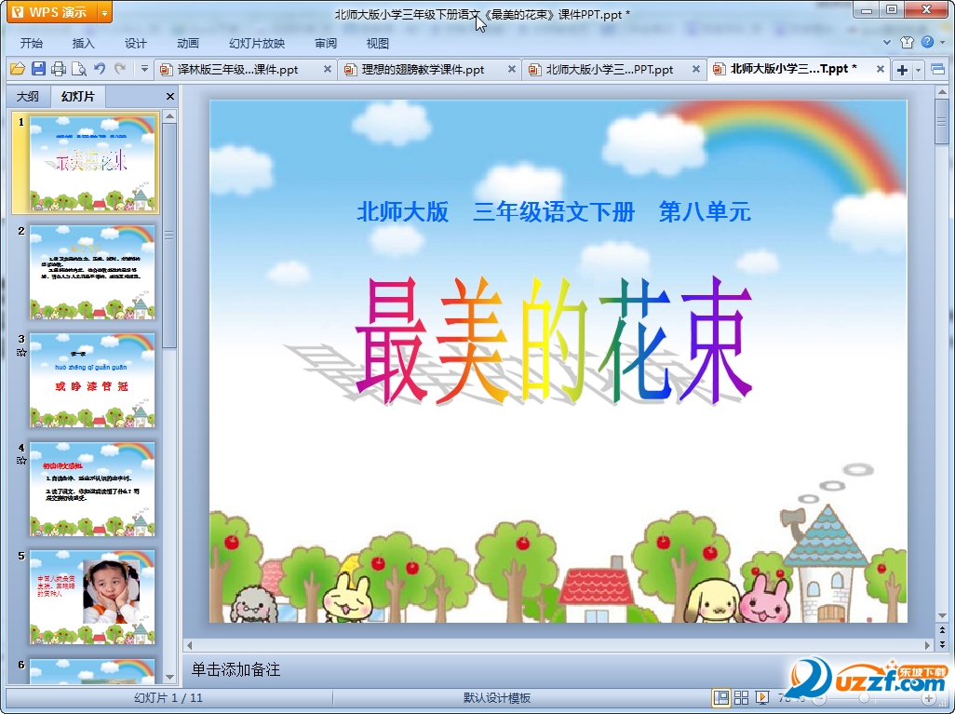Click the notes field 单击添加备注
This screenshot has width=955, height=714.
point(235,669)
